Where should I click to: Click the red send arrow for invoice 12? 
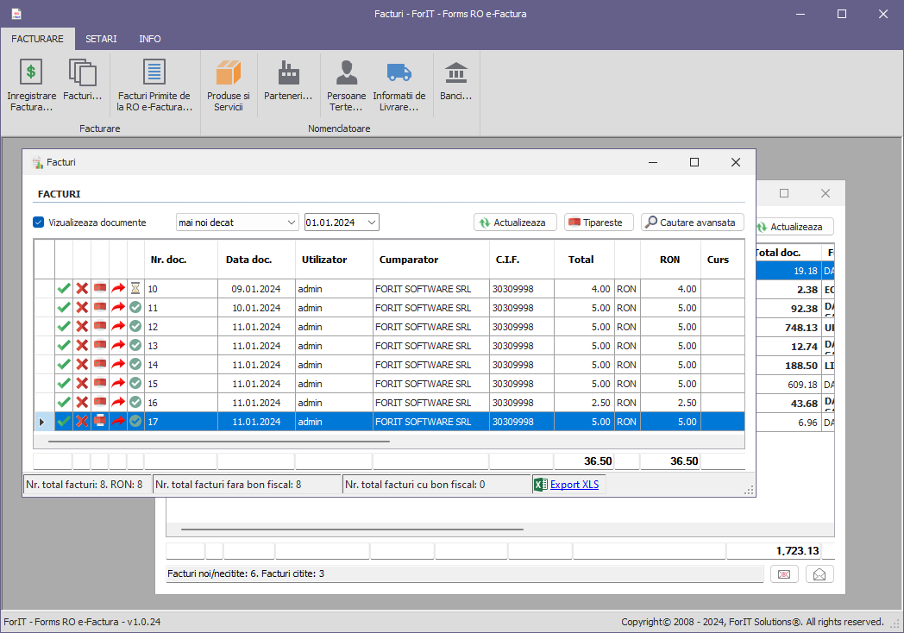(x=117, y=327)
